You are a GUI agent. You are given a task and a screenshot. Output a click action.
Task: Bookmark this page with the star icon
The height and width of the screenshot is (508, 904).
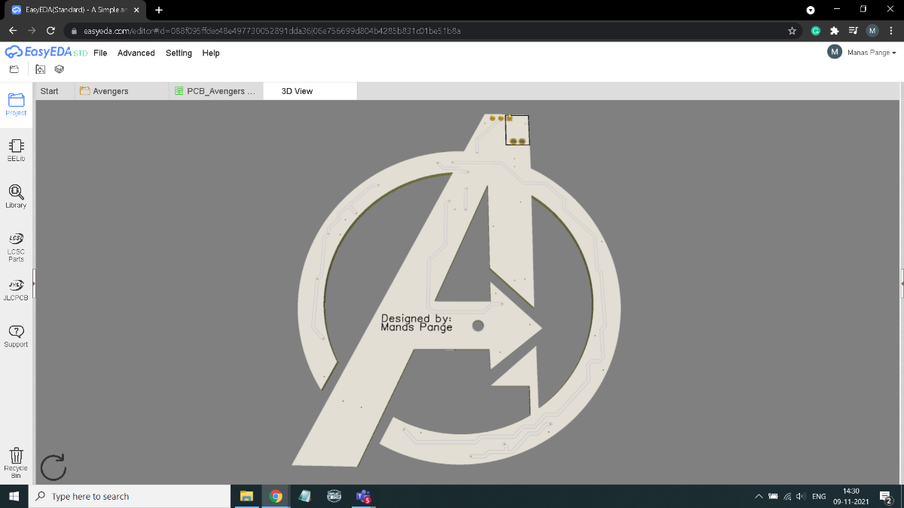792,31
